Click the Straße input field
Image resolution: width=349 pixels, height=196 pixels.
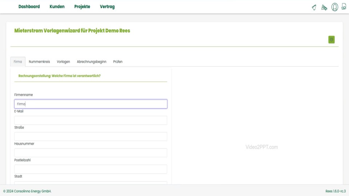(91, 136)
